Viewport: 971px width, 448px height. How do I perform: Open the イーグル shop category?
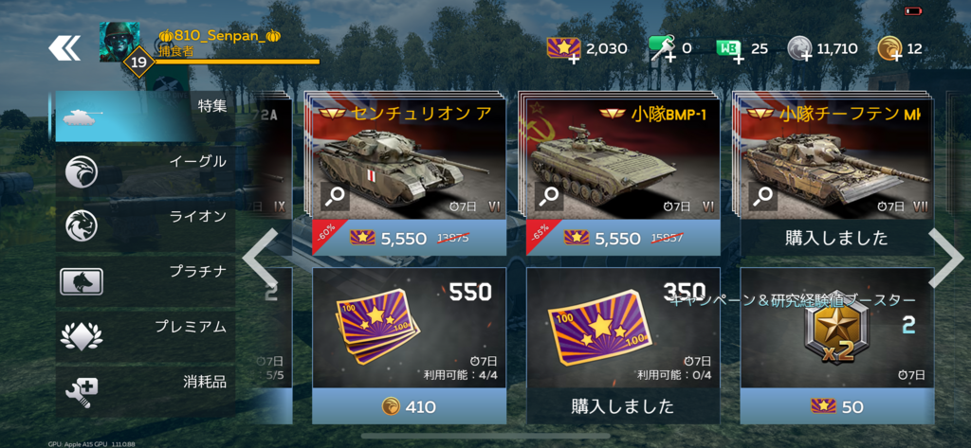[x=145, y=171]
